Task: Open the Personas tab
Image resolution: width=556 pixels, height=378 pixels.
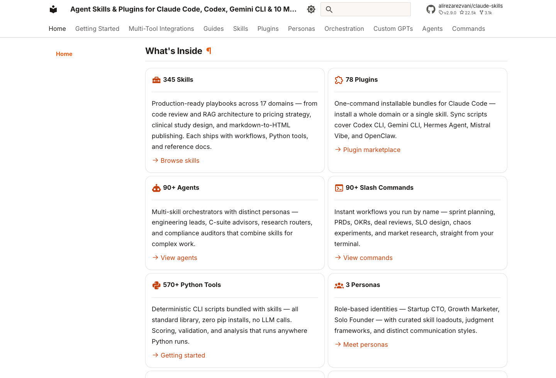Action: coord(302,29)
